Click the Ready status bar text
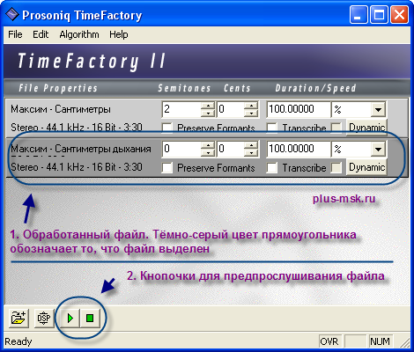The width and height of the screenshot is (414, 352). [18, 341]
